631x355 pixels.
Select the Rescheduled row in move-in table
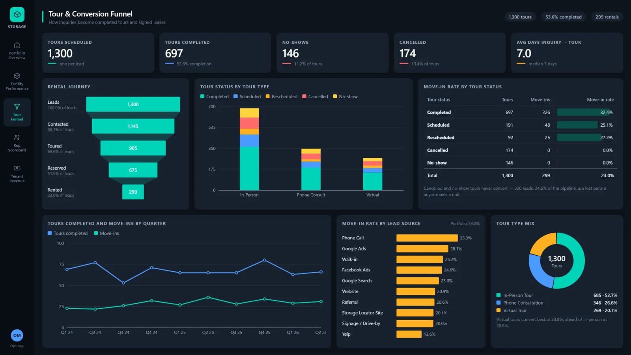click(x=520, y=138)
